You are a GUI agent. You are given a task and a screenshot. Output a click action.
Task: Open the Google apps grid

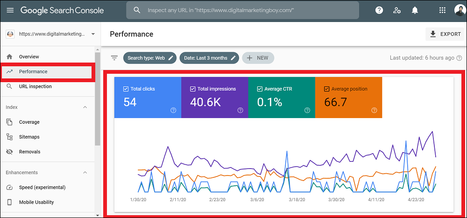coord(443,10)
